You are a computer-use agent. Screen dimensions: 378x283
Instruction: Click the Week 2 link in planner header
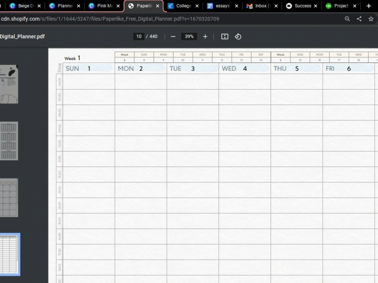(124, 57)
